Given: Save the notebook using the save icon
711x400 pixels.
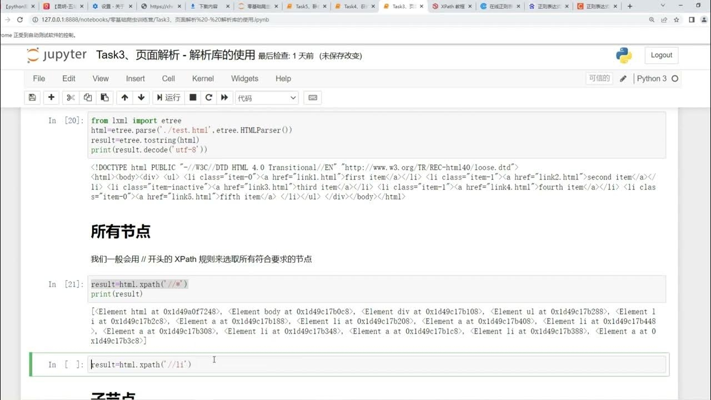Looking at the screenshot, I should (32, 97).
